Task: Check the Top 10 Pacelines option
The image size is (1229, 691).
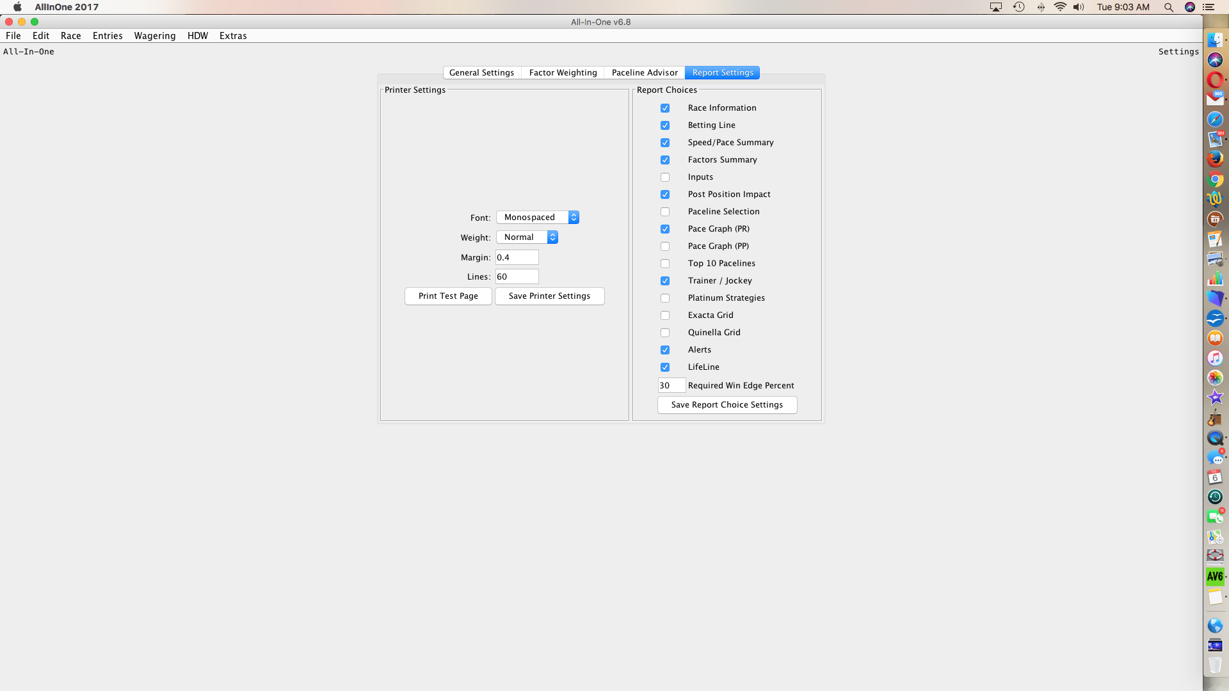Action: click(665, 263)
